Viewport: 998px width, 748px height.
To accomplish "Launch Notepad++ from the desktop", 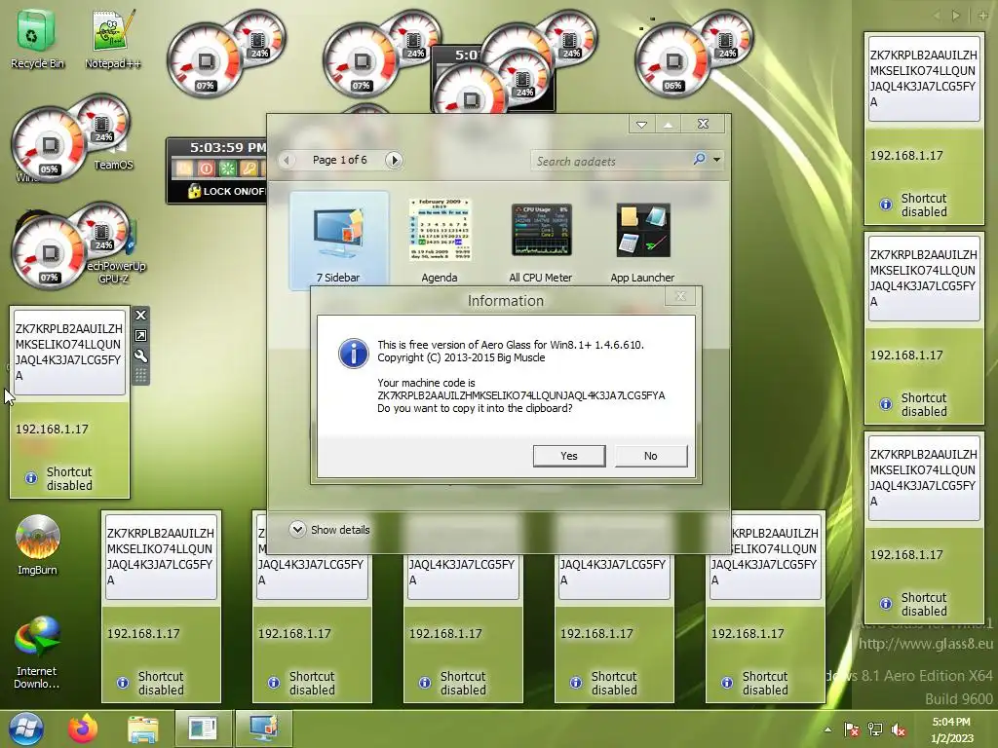I will click(x=113, y=39).
